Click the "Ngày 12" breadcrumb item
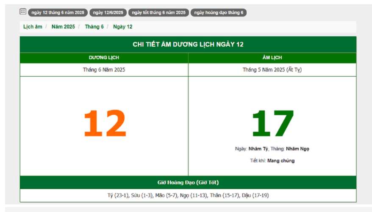This screenshot has width=372, height=212. point(122,27)
